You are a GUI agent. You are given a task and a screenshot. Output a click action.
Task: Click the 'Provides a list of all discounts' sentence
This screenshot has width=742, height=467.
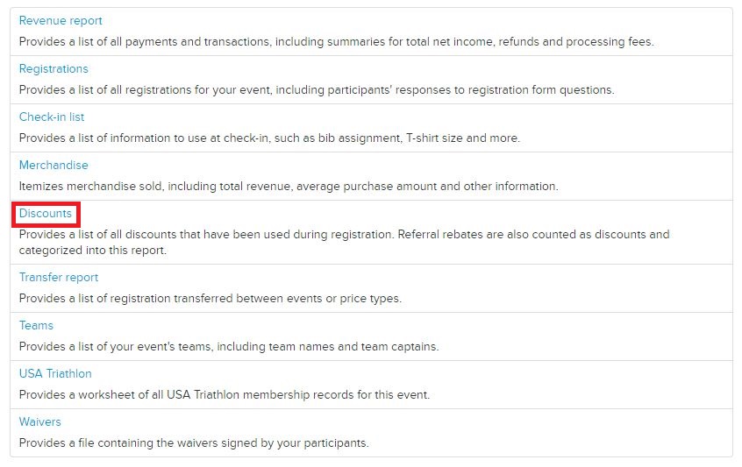(206, 235)
